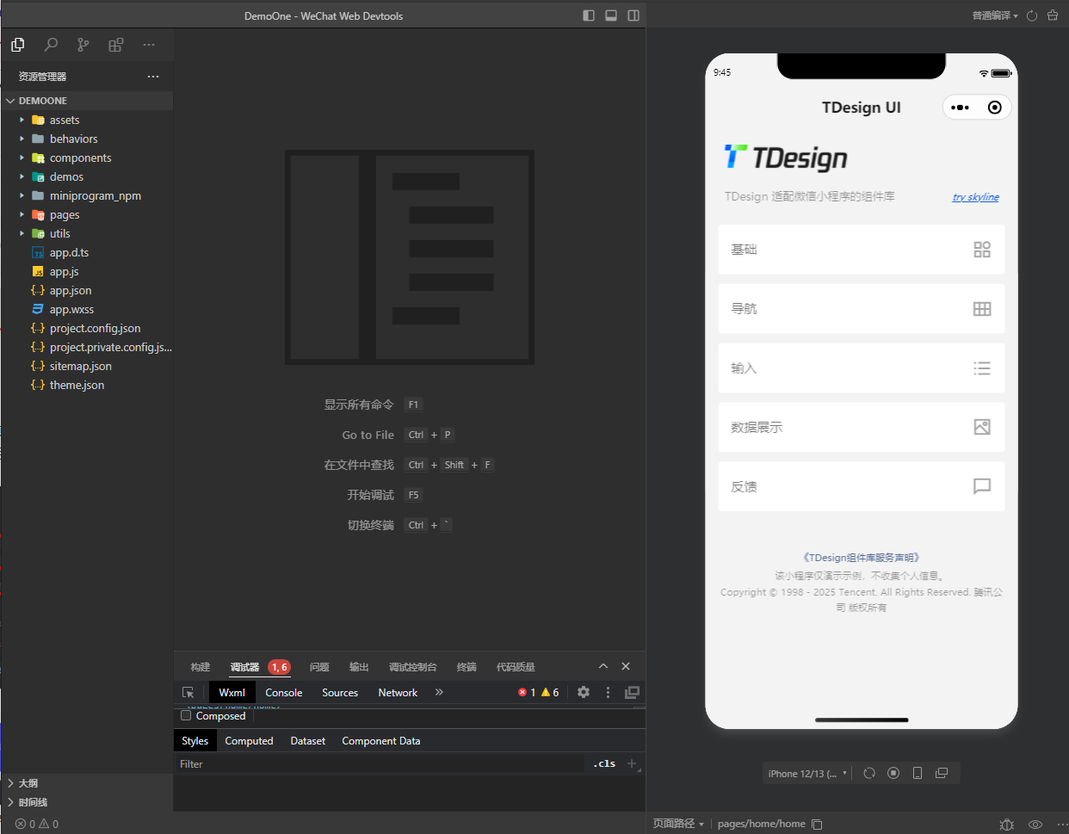Click errors and warnings status bar counter
The width and height of the screenshot is (1069, 834).
(x=37, y=824)
